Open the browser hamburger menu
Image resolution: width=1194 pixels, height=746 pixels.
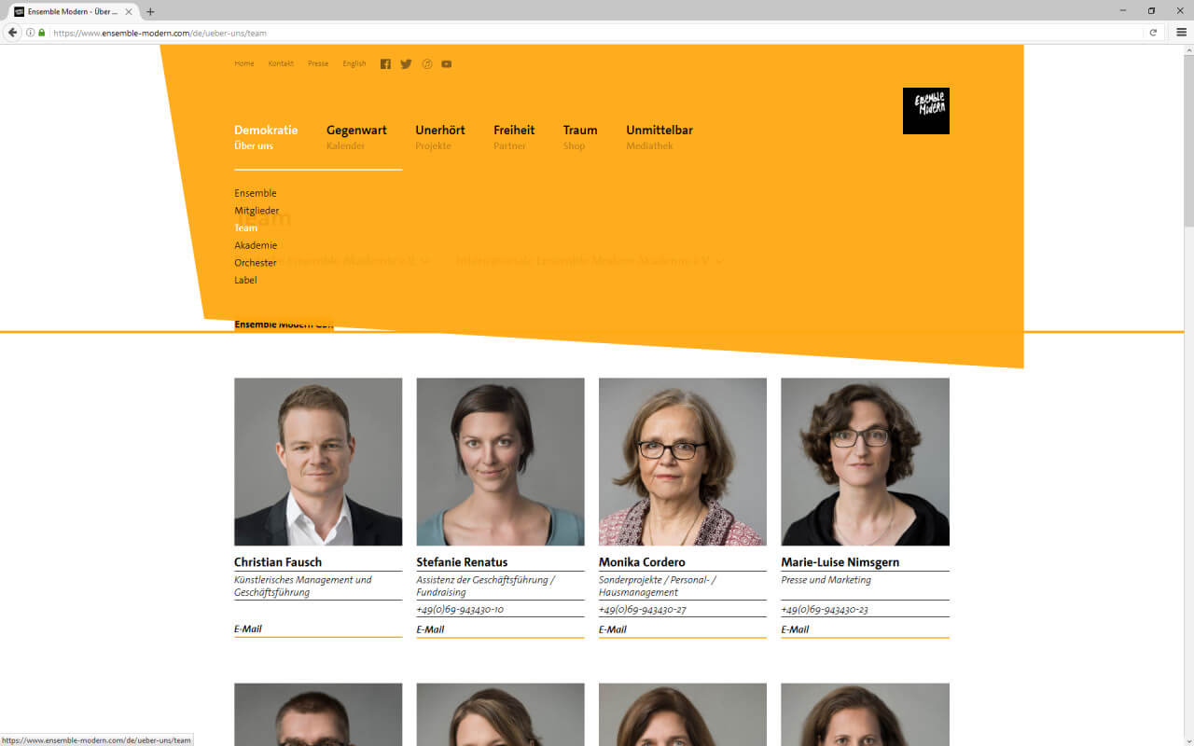(x=1181, y=33)
